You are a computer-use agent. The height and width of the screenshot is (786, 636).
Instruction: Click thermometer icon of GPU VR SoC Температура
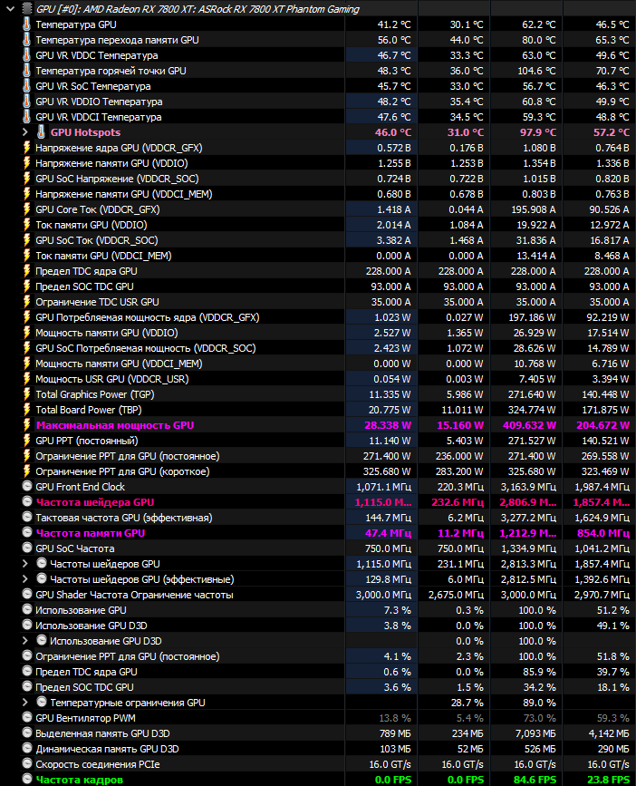coord(27,86)
